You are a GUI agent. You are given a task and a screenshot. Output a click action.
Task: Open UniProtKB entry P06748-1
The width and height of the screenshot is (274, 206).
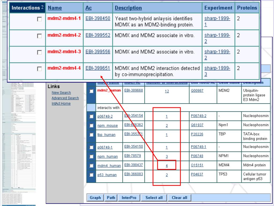click(x=199, y=147)
